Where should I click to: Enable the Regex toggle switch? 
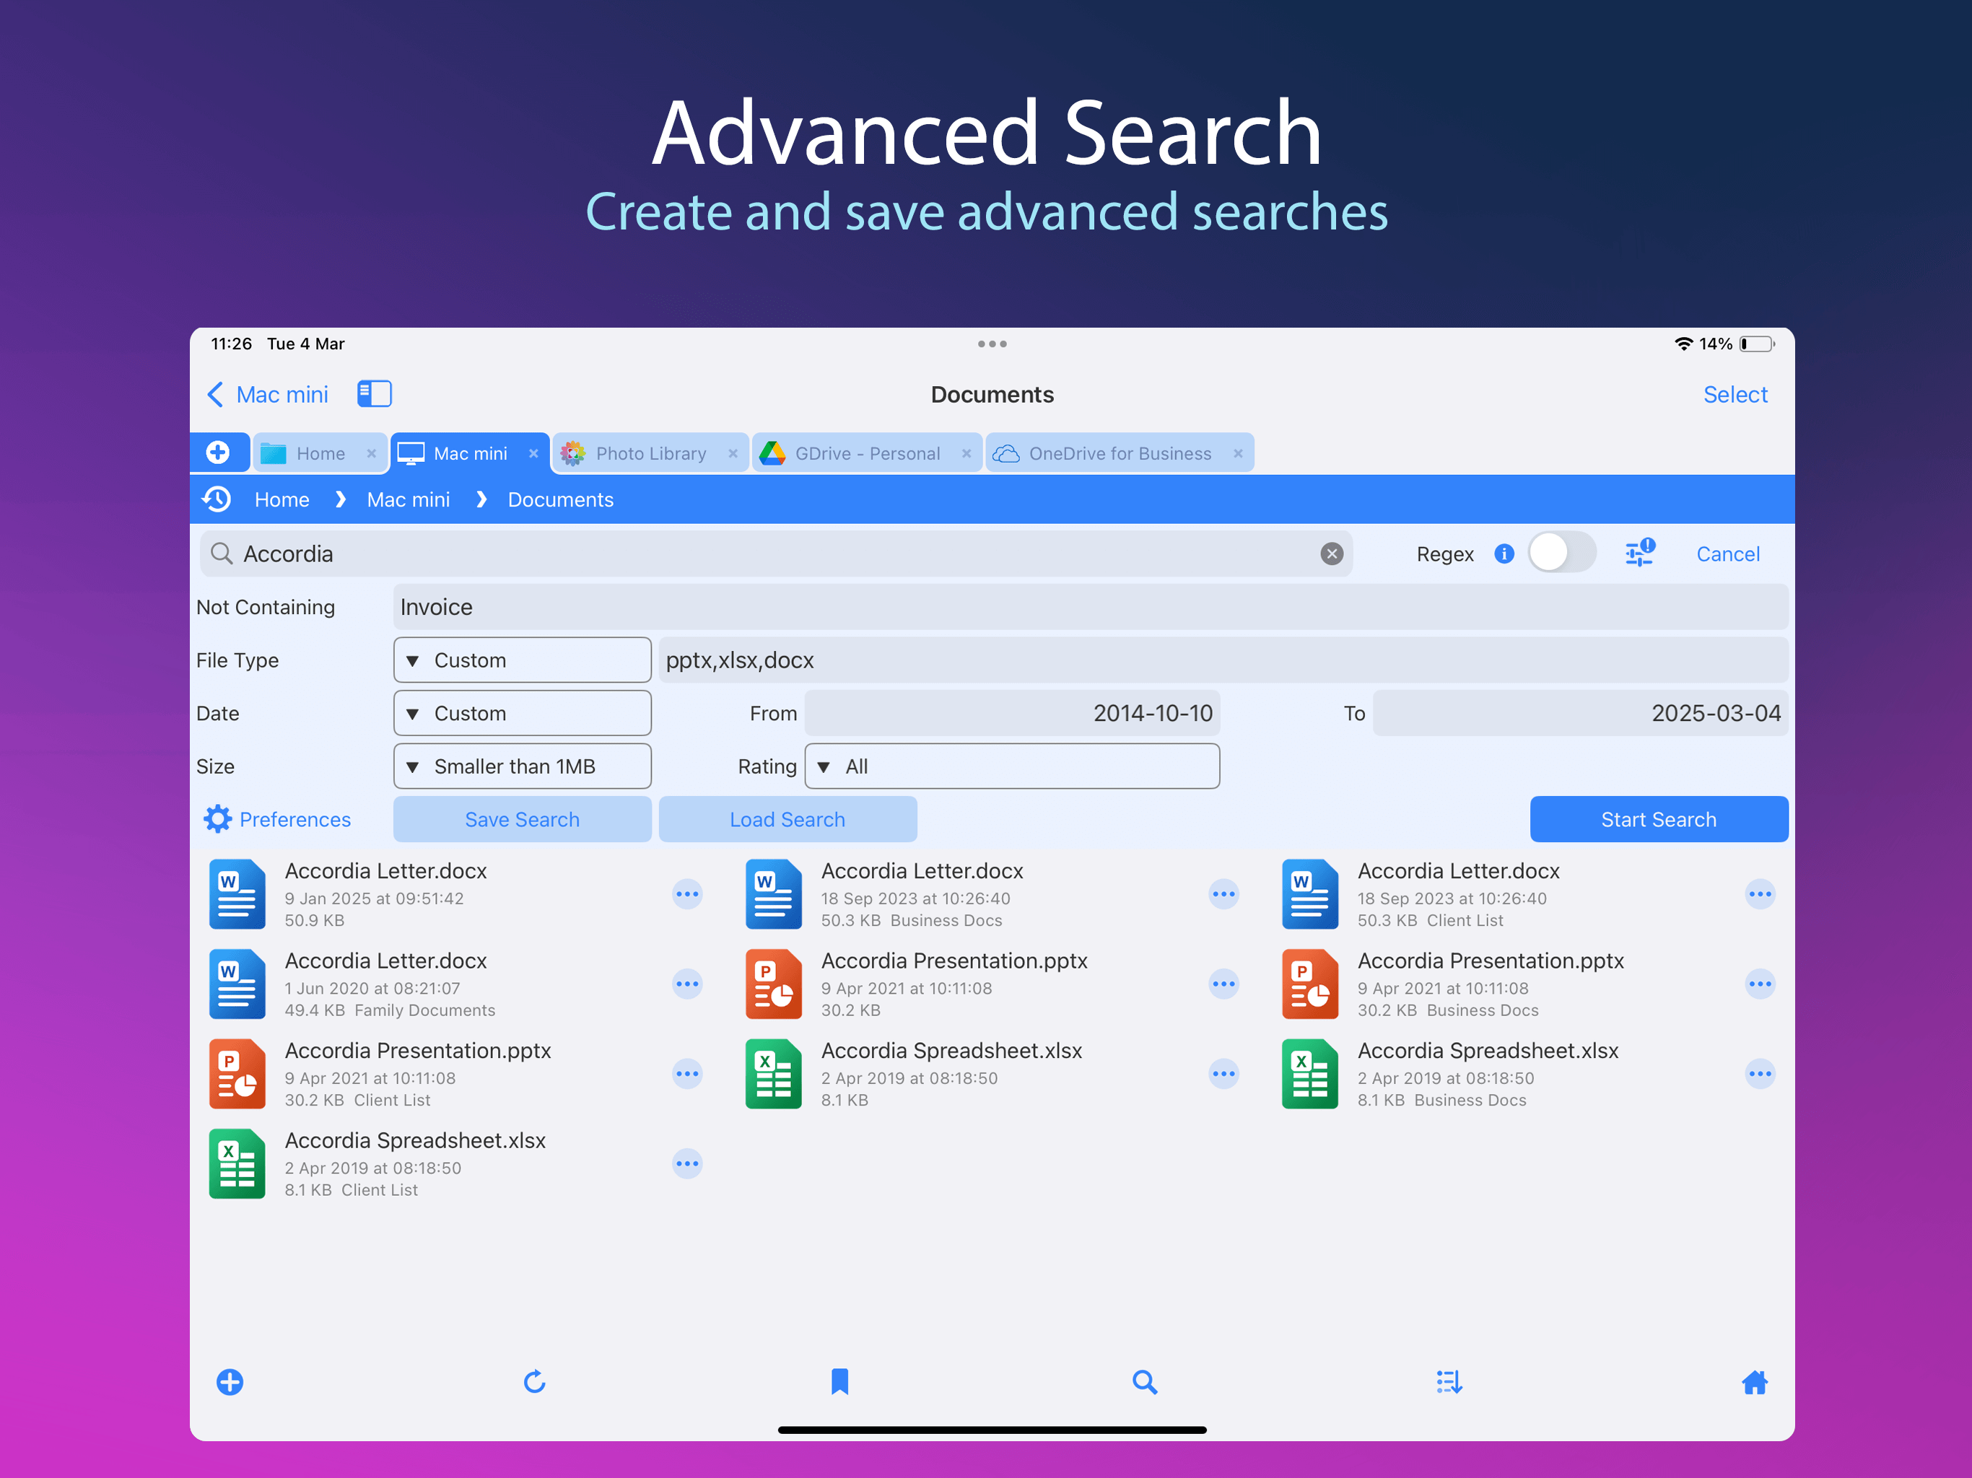coord(1561,554)
